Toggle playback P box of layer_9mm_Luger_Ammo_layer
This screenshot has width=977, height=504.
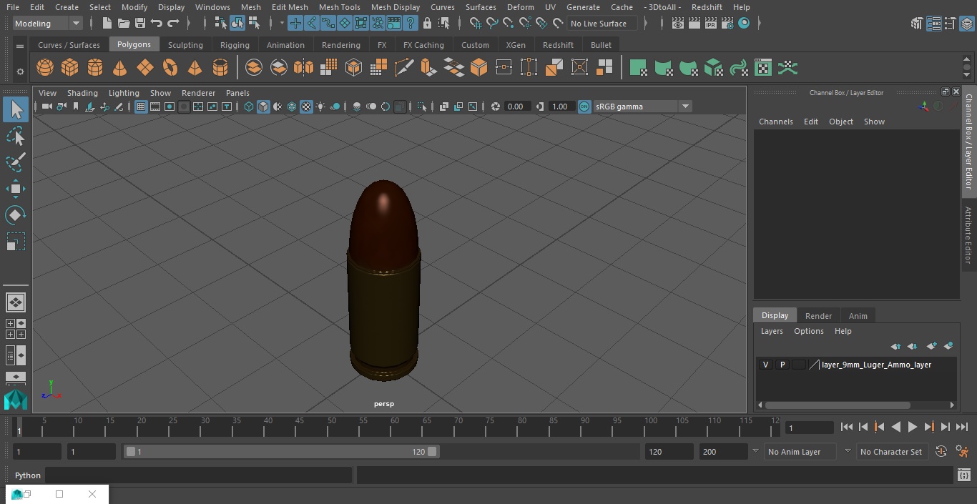tap(782, 365)
